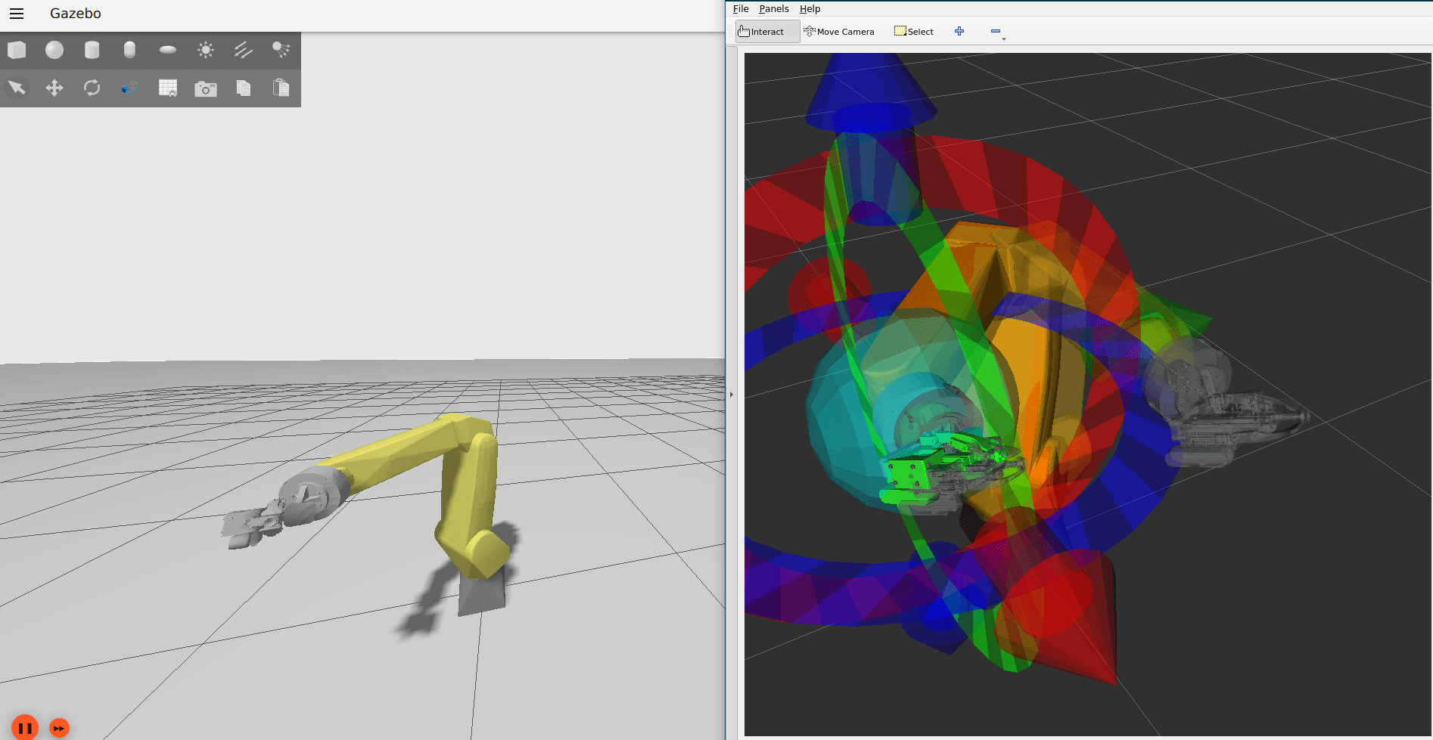Insert a sphere shape
Screen dimensions: 1433x740
coord(54,50)
